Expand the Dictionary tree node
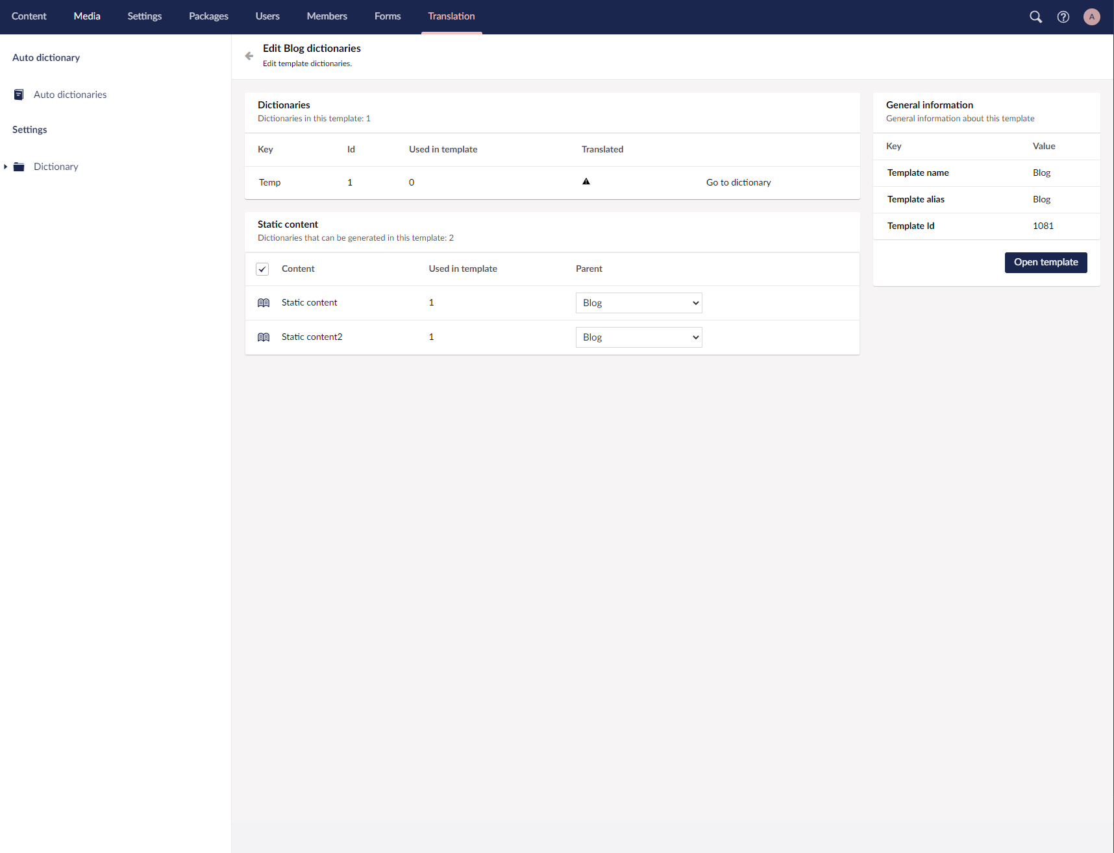The width and height of the screenshot is (1114, 853). click(x=5, y=167)
